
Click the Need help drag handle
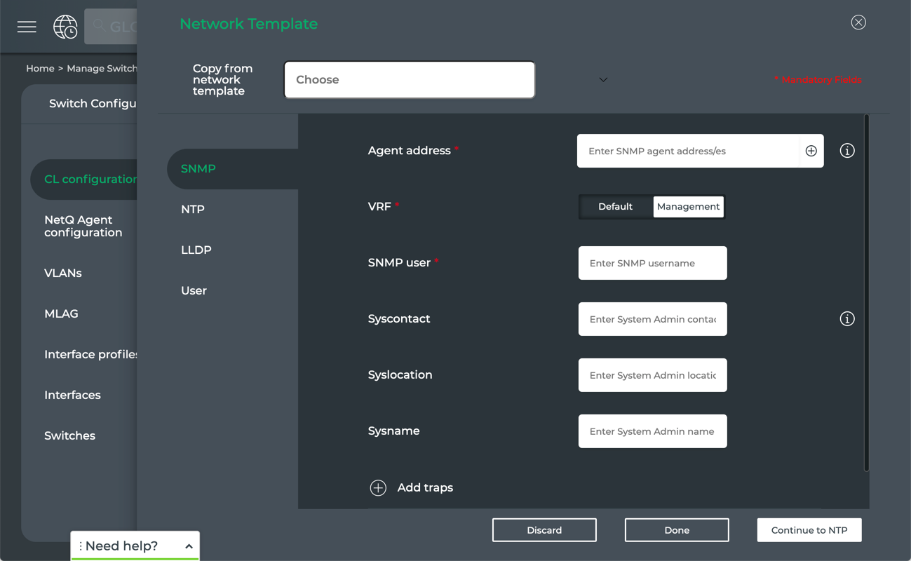coord(81,546)
